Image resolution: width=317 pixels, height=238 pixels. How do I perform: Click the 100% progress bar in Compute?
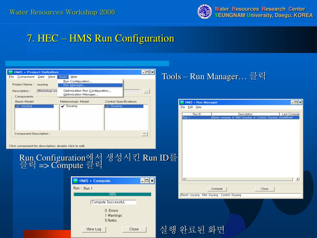pyautogui.click(x=112, y=194)
